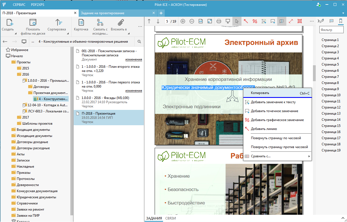Click Показать файлы на диске
This screenshot has height=222, width=347.
click(33, 27)
